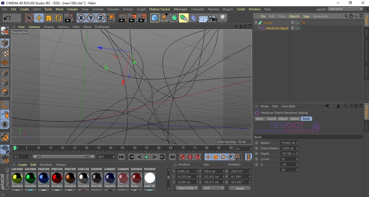Click the Bend deformer icon
Viewport: 369px width, 197px height.
tap(194, 18)
